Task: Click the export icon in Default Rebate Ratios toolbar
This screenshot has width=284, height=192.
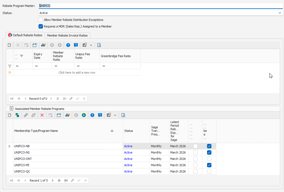Action: point(35,45)
